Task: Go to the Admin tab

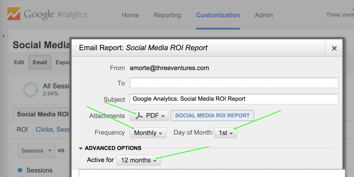Action: pyautogui.click(x=264, y=15)
